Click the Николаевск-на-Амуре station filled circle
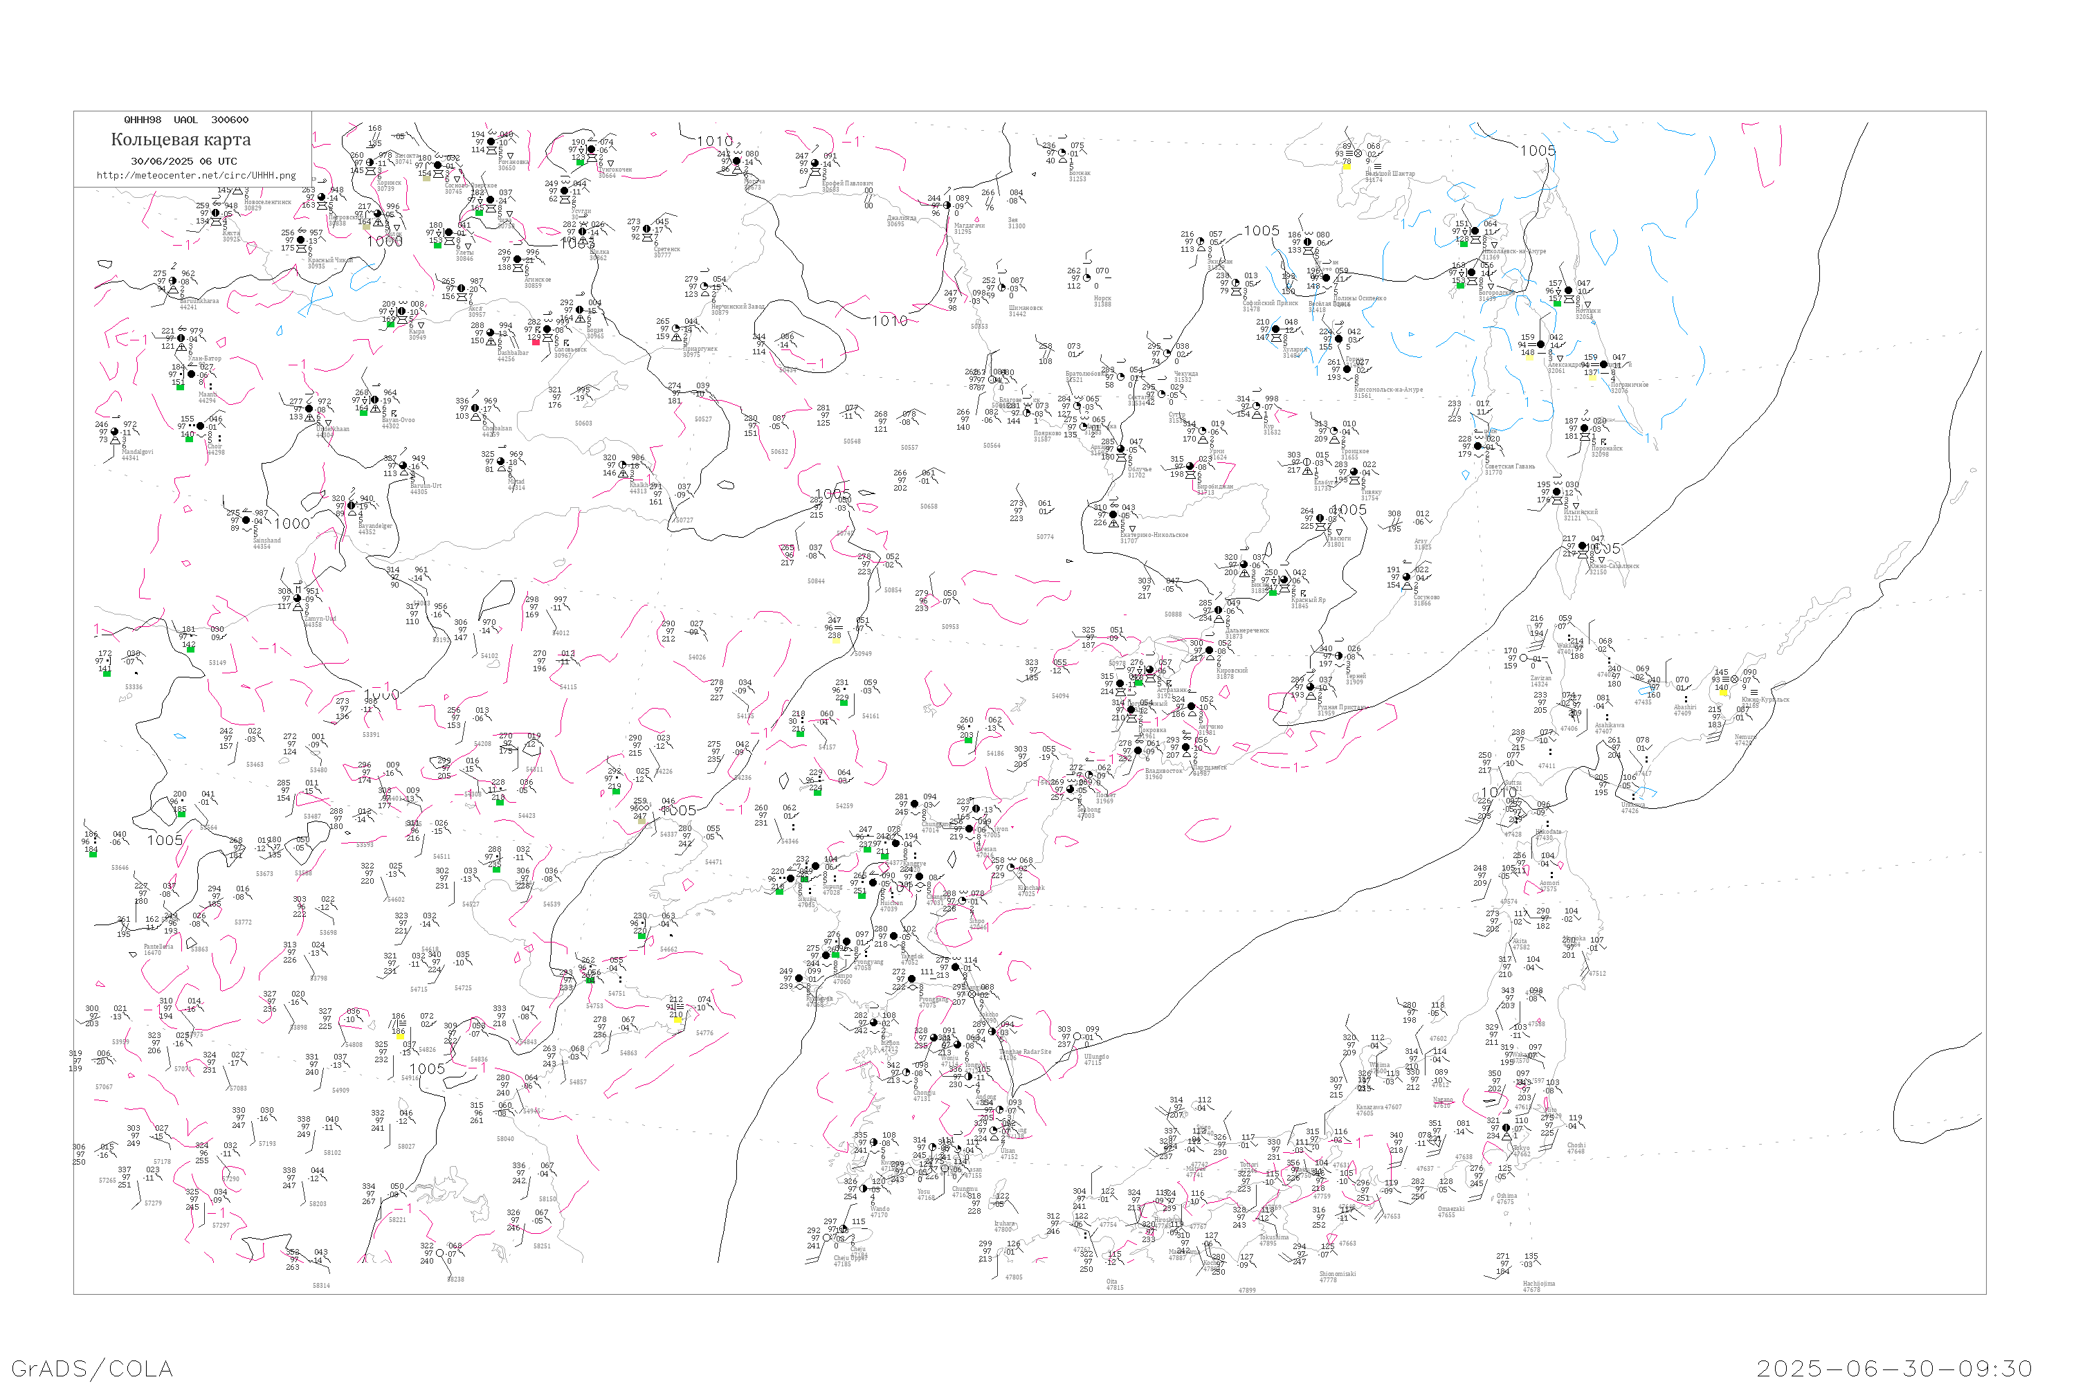The width and height of the screenshot is (2076, 1384). tap(1475, 232)
